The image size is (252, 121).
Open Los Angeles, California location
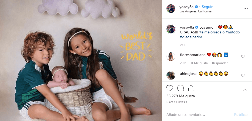point(195,11)
